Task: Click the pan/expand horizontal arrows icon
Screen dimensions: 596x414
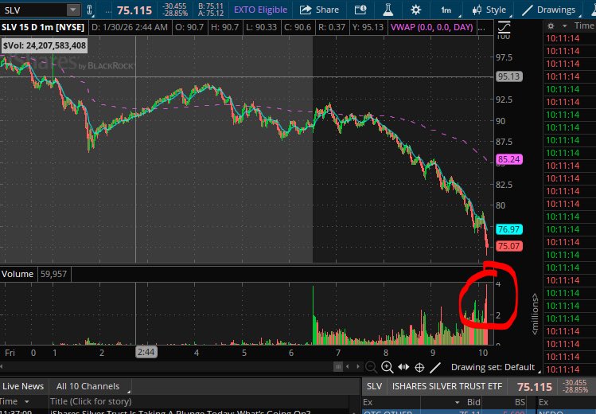Action: click(403, 367)
